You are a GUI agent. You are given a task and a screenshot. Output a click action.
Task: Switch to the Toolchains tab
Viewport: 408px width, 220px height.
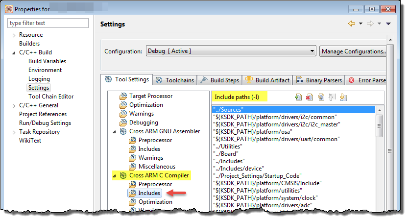(175, 80)
